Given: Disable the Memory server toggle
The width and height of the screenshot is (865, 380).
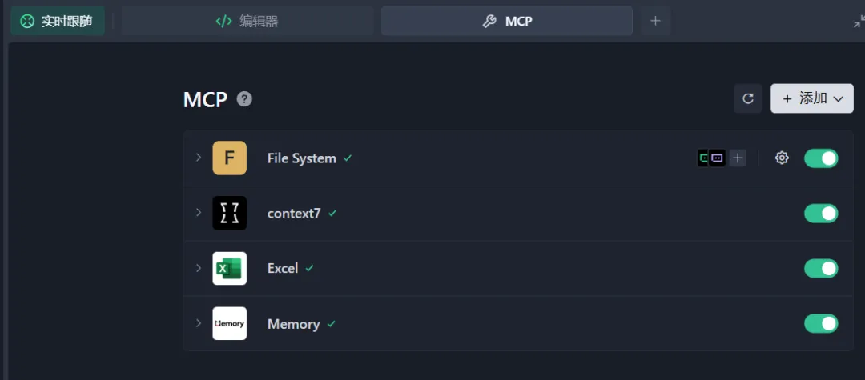Looking at the screenshot, I should point(821,324).
